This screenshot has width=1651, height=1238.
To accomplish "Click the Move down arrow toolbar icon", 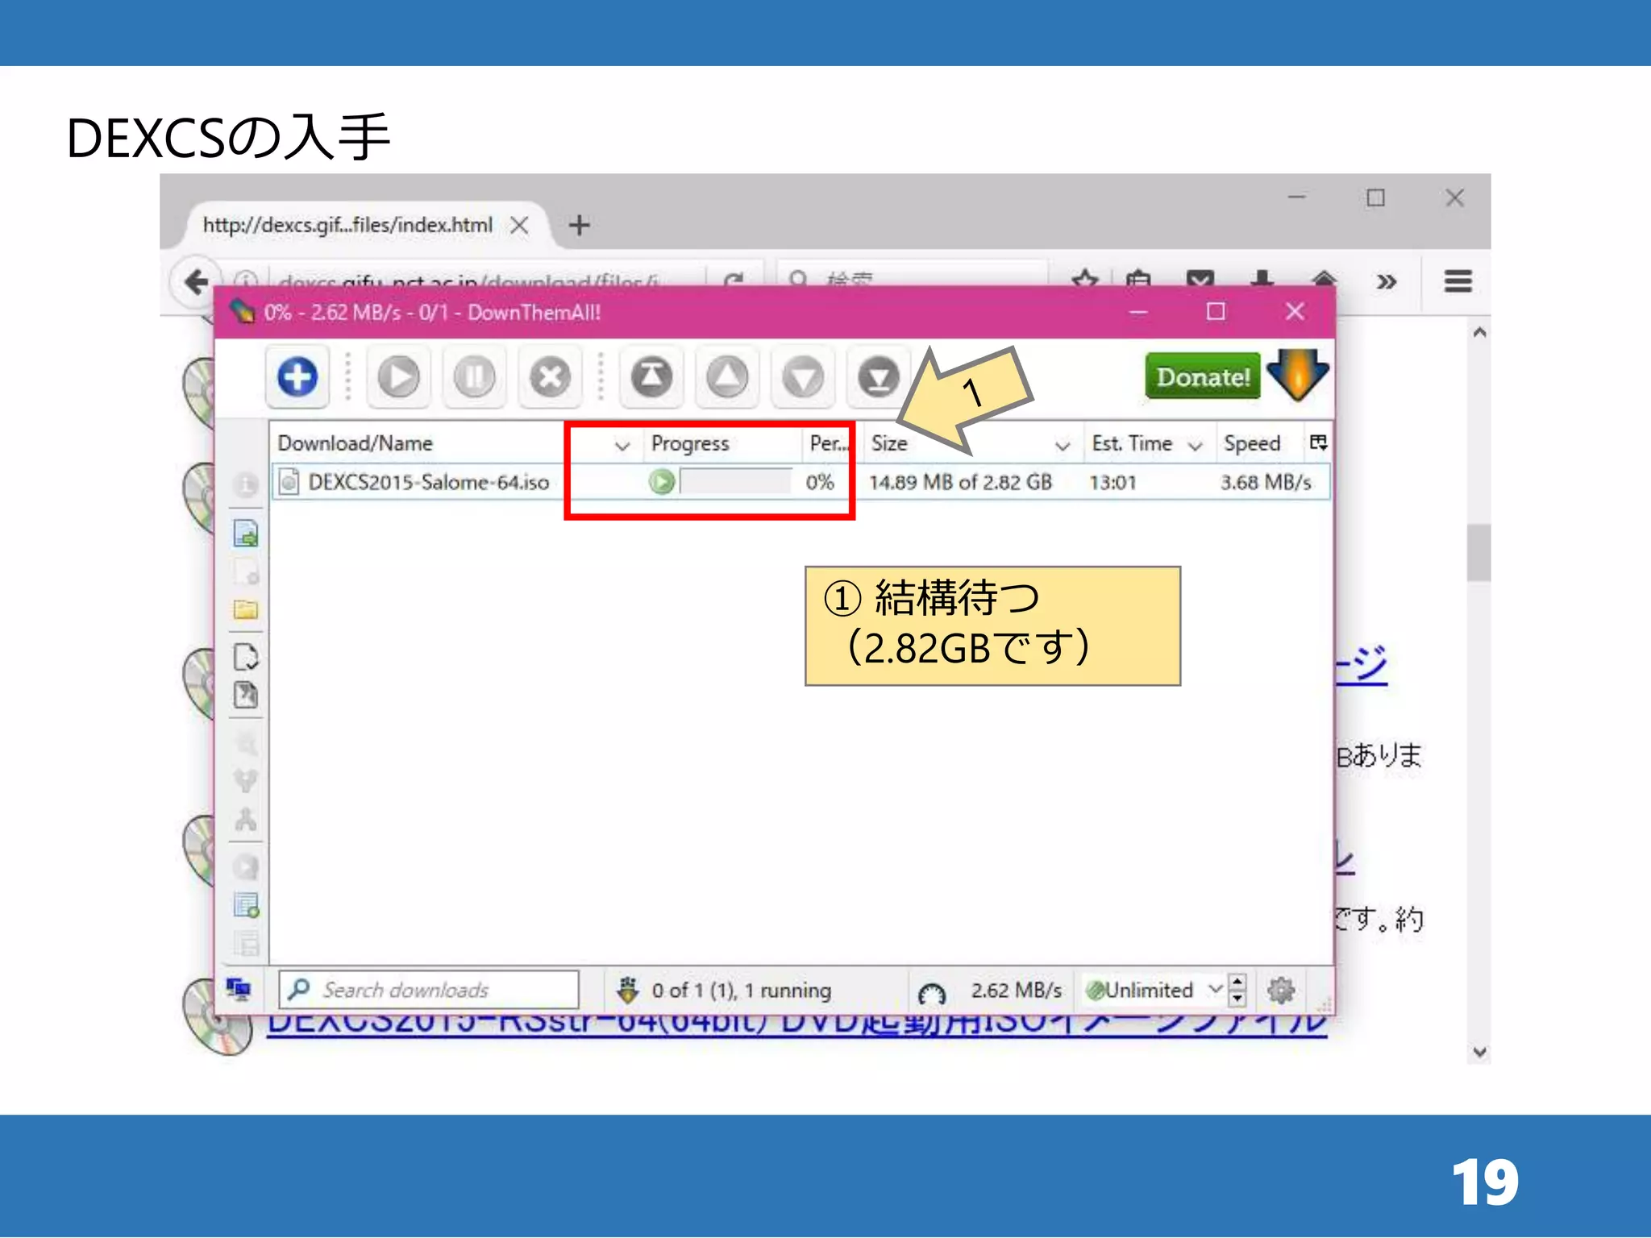I will pyautogui.click(x=803, y=376).
